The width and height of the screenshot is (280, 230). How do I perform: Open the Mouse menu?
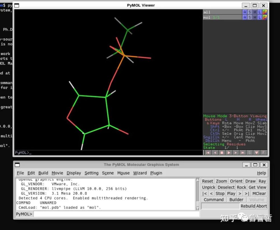pos(123,173)
